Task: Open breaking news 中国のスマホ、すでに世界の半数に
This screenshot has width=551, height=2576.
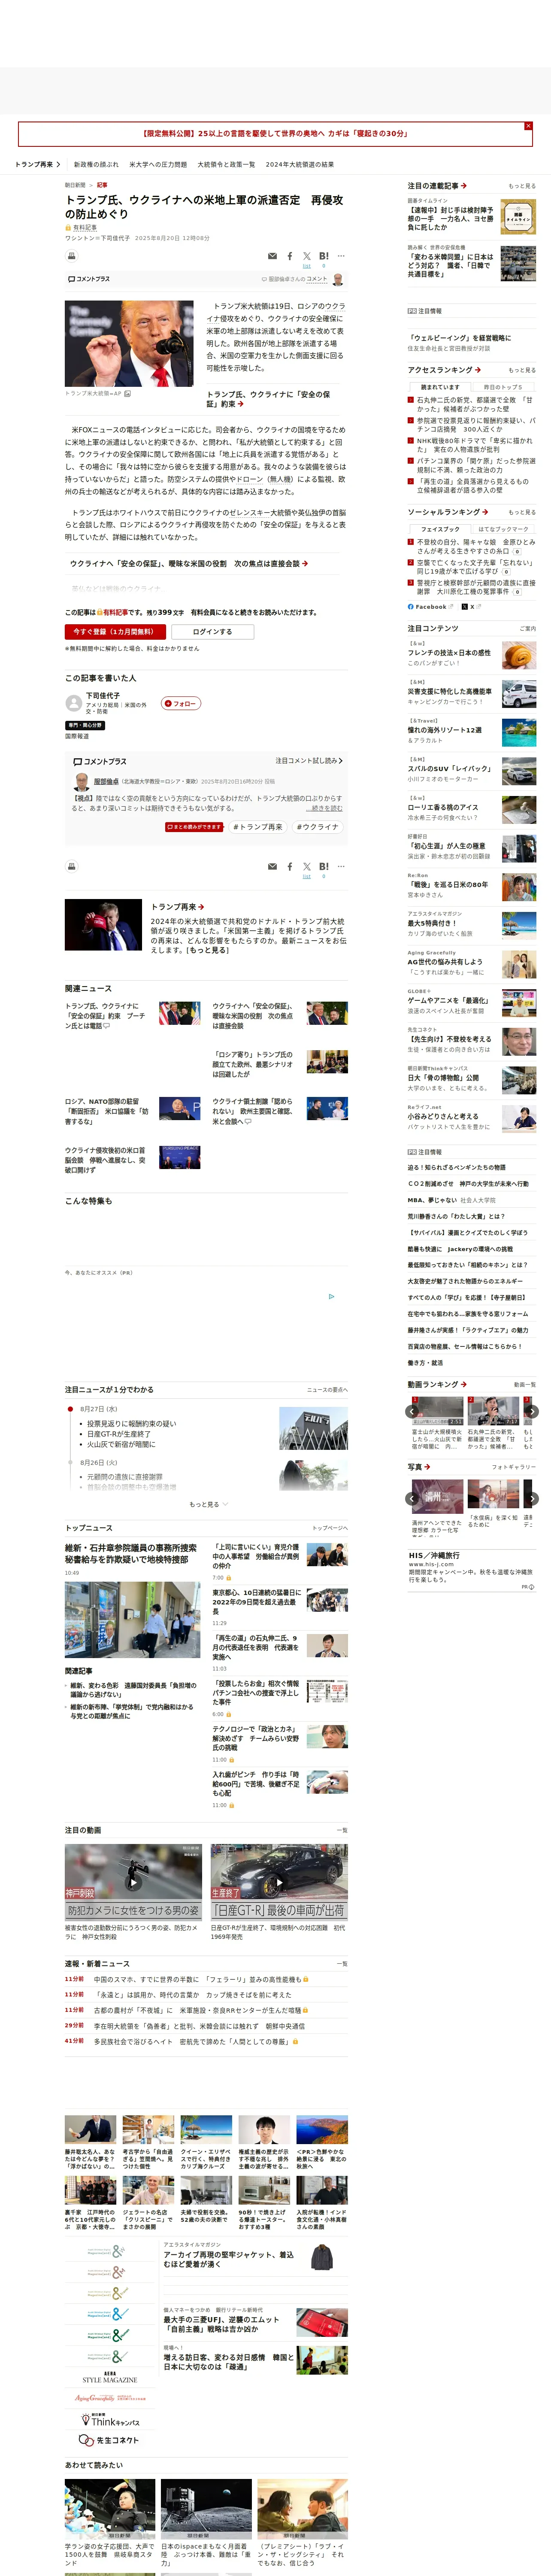Action: (x=197, y=1979)
